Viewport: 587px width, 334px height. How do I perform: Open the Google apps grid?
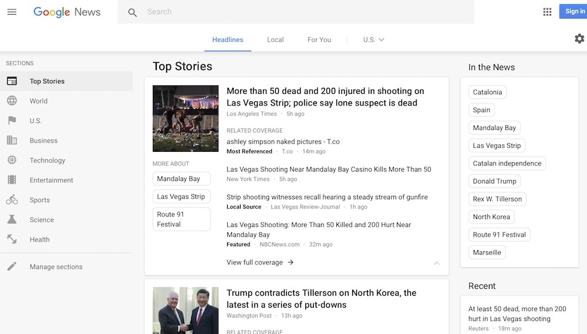pyautogui.click(x=547, y=12)
